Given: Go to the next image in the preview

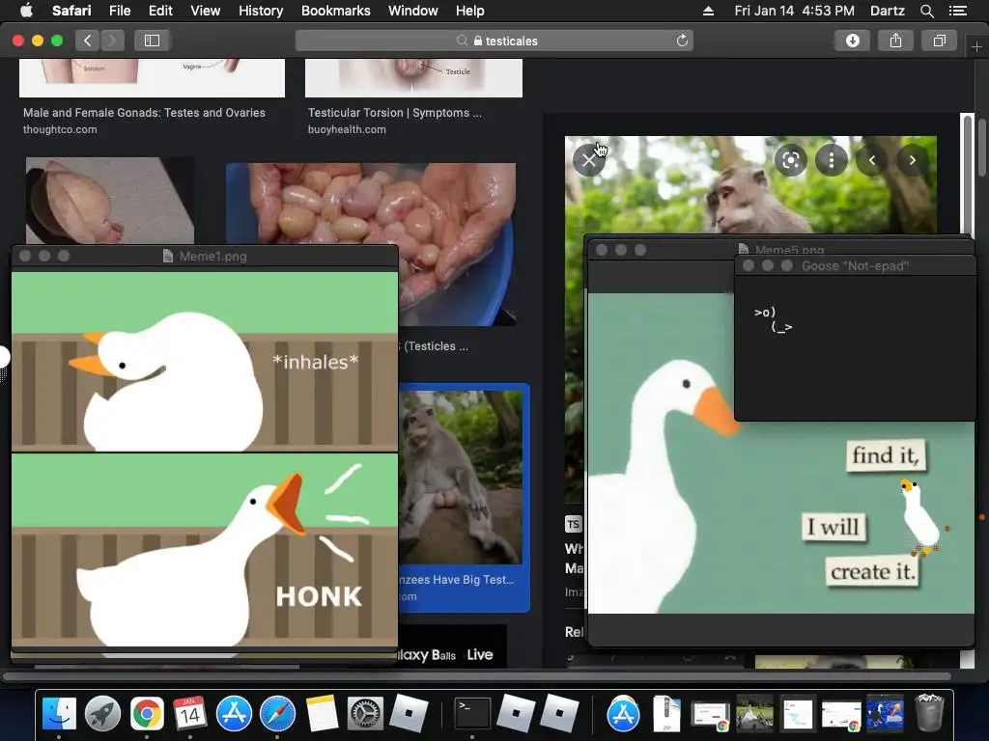Looking at the screenshot, I should (x=912, y=160).
